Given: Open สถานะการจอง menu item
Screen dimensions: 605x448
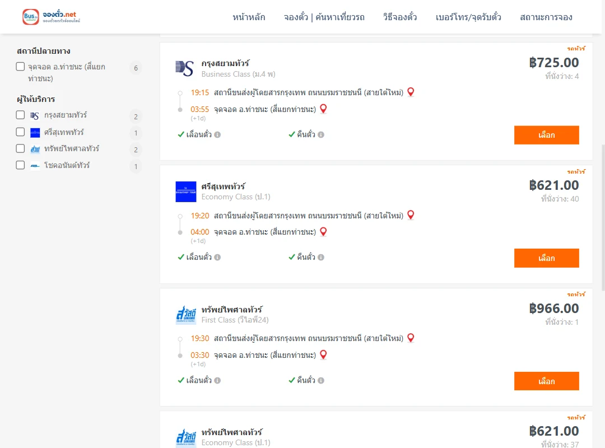Looking at the screenshot, I should pos(546,17).
